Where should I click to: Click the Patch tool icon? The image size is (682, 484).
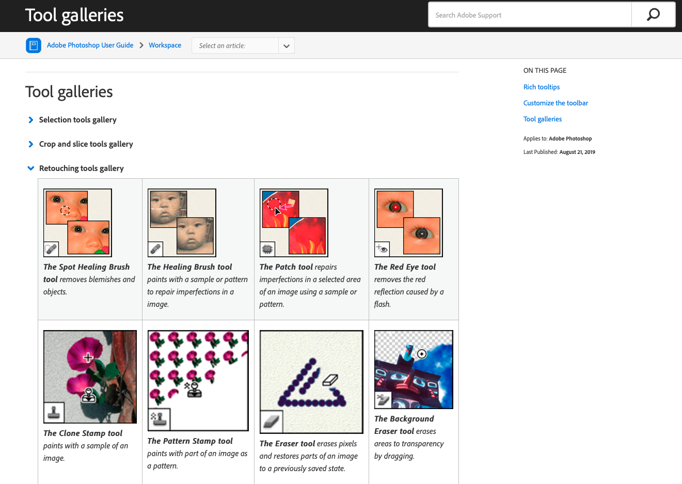(x=267, y=249)
